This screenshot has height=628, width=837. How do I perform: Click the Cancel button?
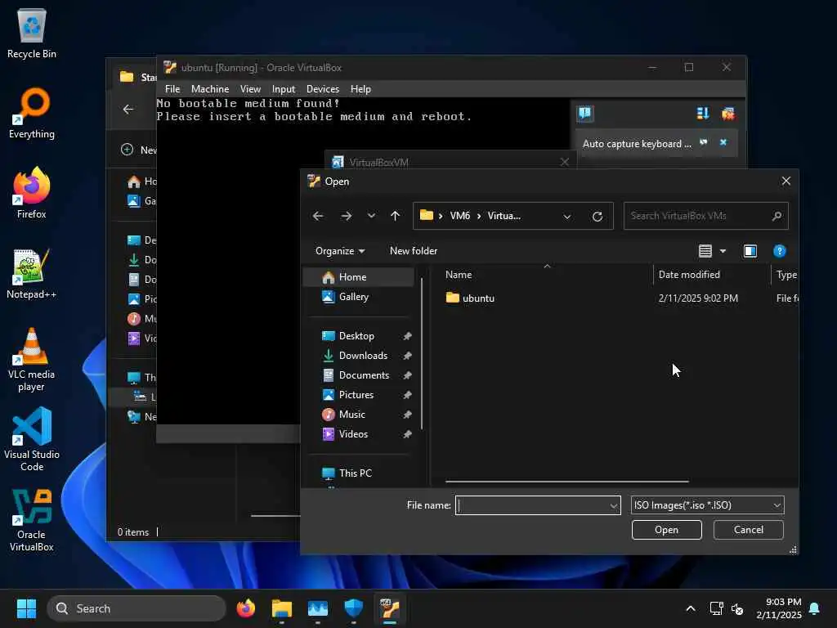tap(749, 530)
